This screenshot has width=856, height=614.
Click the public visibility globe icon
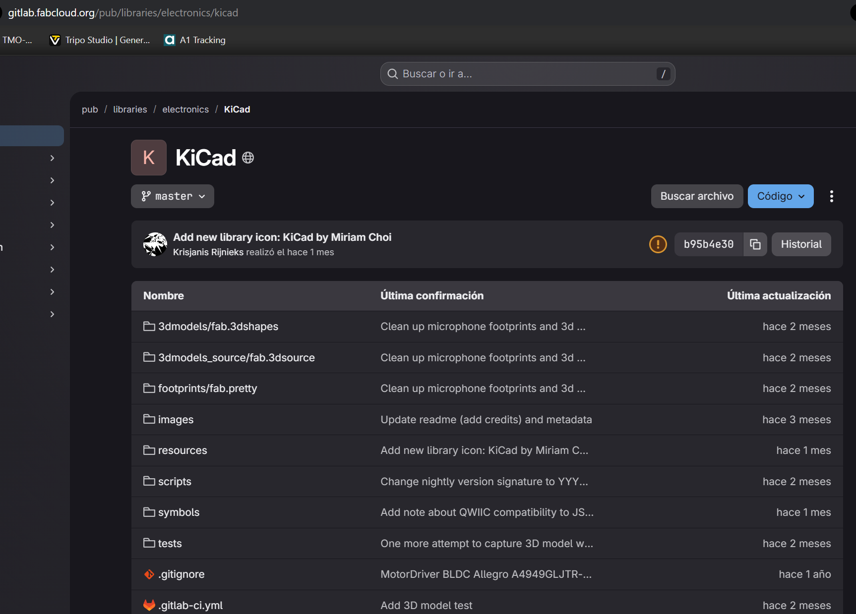click(248, 158)
